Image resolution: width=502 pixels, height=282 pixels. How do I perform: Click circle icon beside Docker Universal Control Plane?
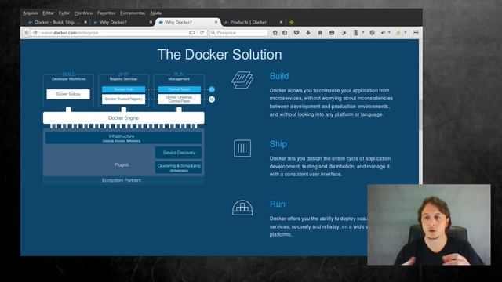click(212, 99)
